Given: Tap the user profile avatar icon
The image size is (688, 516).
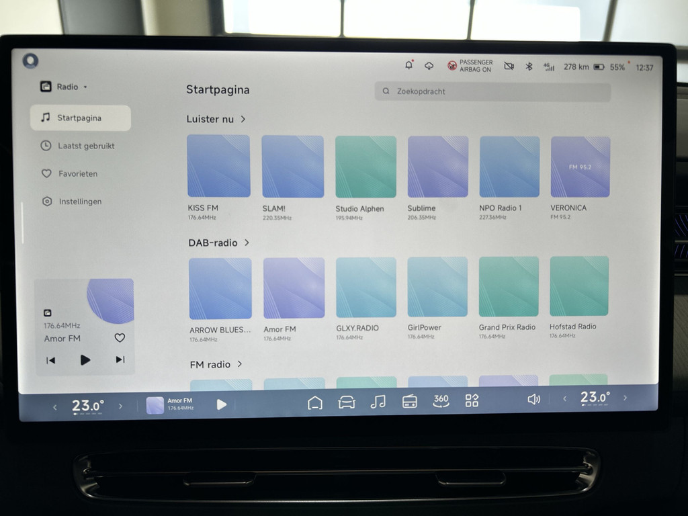Looking at the screenshot, I should click(30, 61).
